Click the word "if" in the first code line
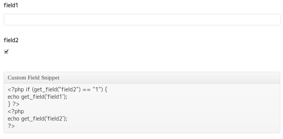 coord(28,89)
